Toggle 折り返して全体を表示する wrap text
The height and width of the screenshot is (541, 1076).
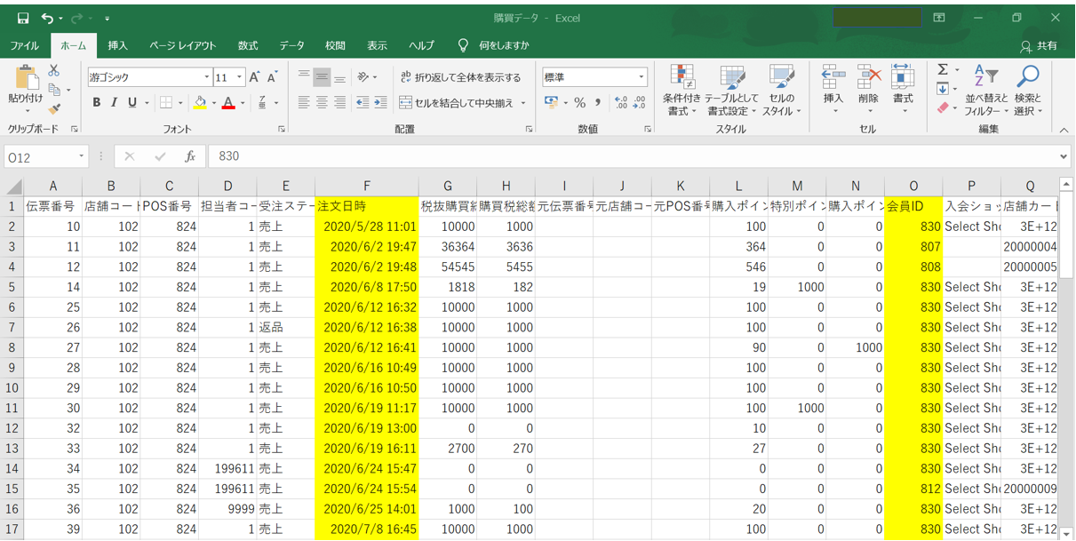coord(460,77)
